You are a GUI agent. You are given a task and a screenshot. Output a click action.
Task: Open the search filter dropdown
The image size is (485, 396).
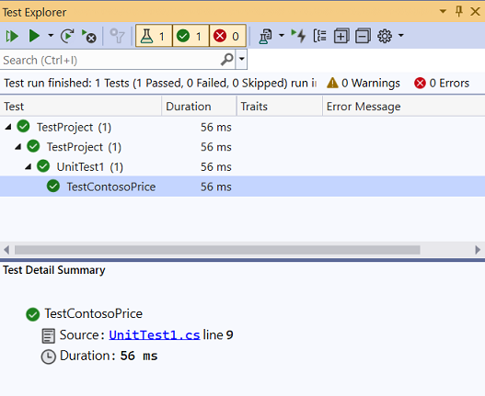point(241,59)
